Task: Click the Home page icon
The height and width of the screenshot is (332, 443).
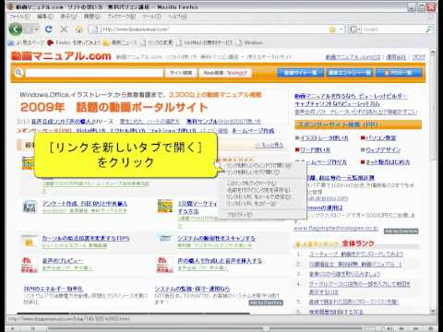Action: click(79, 30)
